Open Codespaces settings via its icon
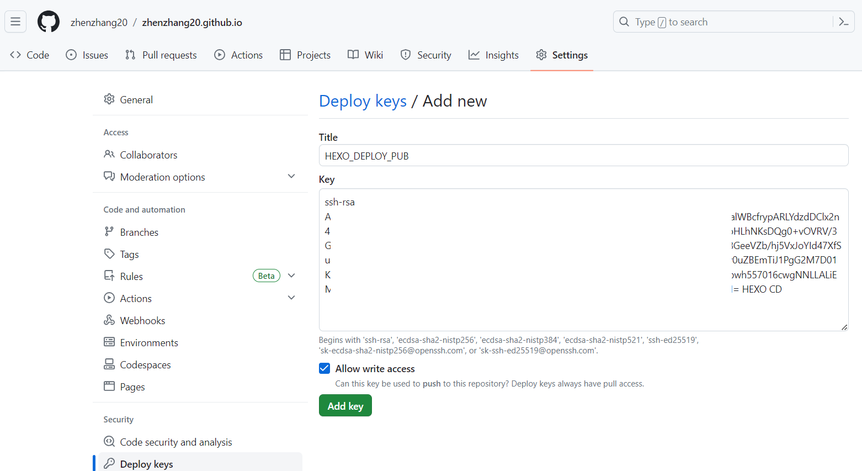This screenshot has height=471, width=862. point(109,364)
